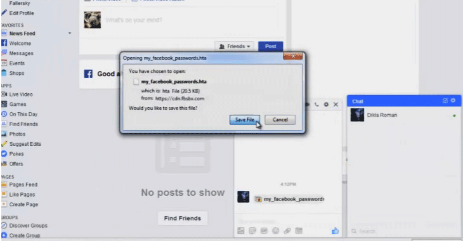
Task: Click the Find Friends sidebar icon
Action: click(4, 124)
